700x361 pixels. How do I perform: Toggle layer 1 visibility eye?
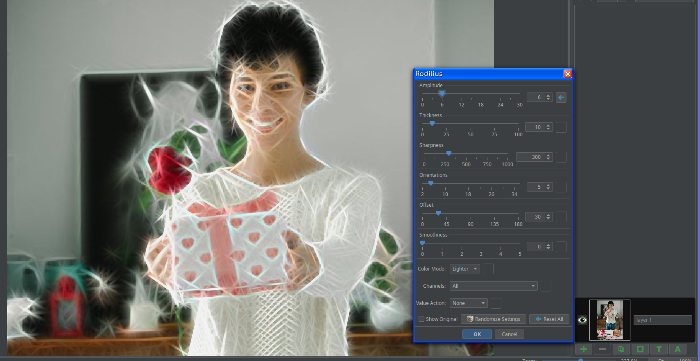582,320
